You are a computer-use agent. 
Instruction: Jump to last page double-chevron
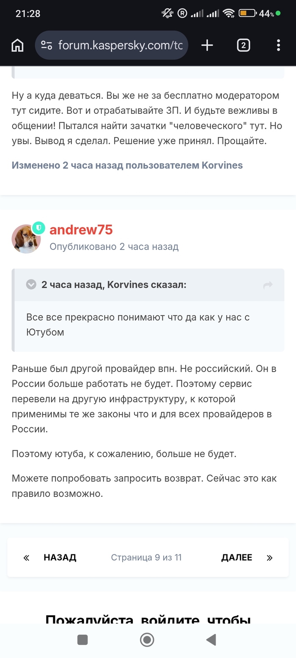tap(270, 558)
